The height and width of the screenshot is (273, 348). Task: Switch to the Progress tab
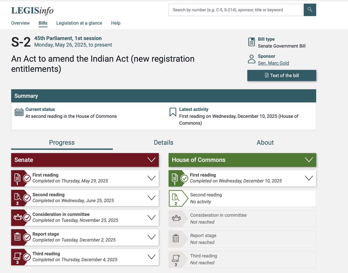click(x=62, y=142)
